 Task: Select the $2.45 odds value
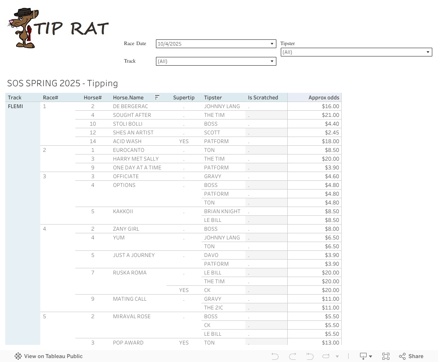point(332,133)
